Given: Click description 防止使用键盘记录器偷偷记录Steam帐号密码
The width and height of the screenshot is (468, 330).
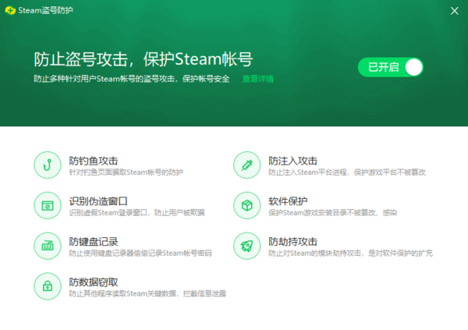Looking at the screenshot, I should pos(140,254).
